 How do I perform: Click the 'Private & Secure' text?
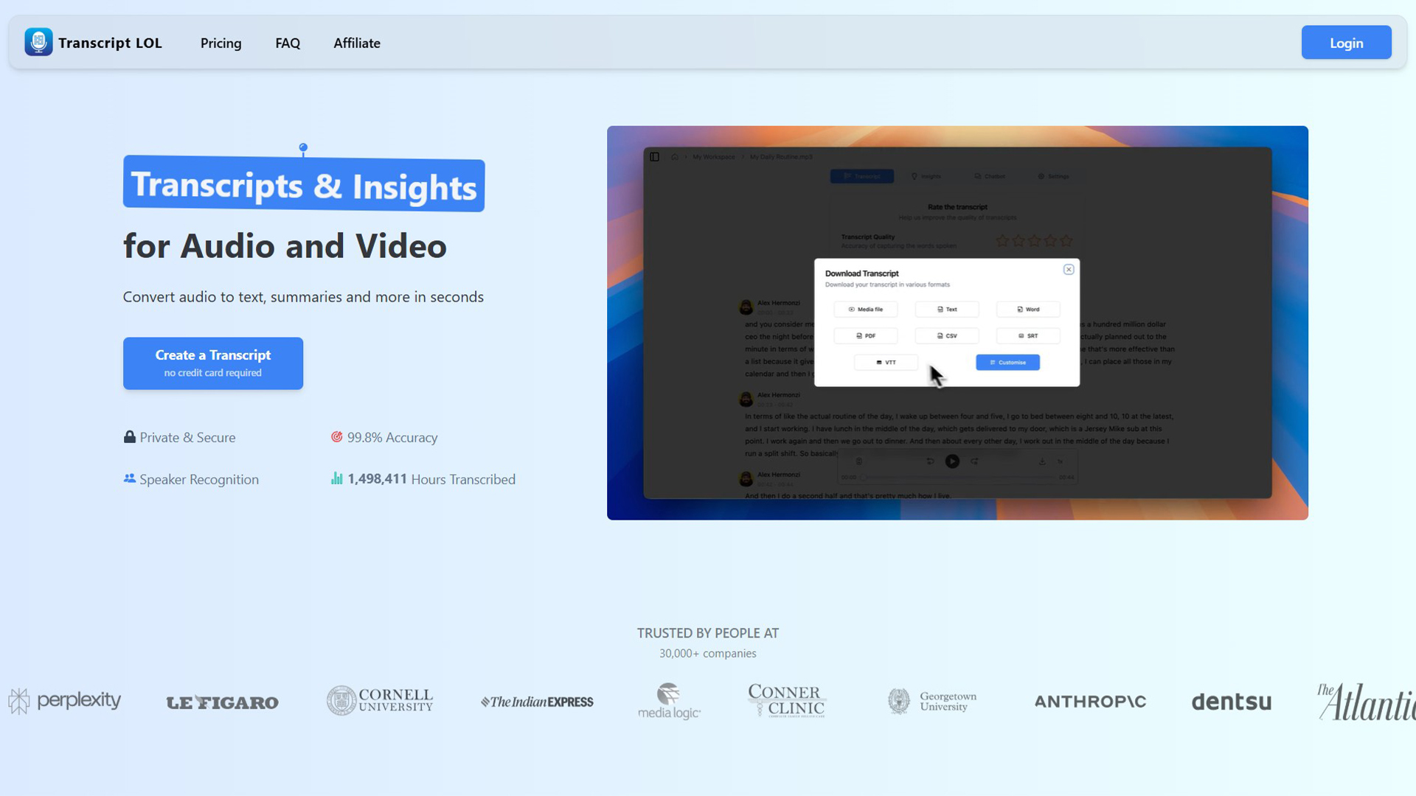tap(187, 437)
